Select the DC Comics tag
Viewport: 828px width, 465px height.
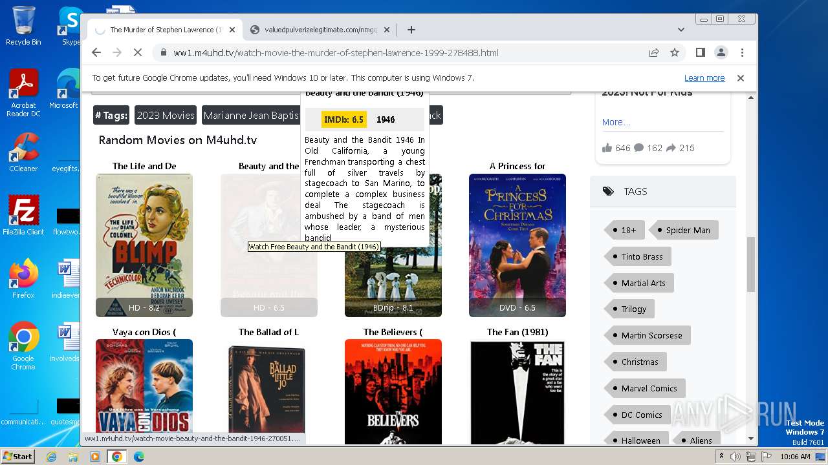click(637, 415)
